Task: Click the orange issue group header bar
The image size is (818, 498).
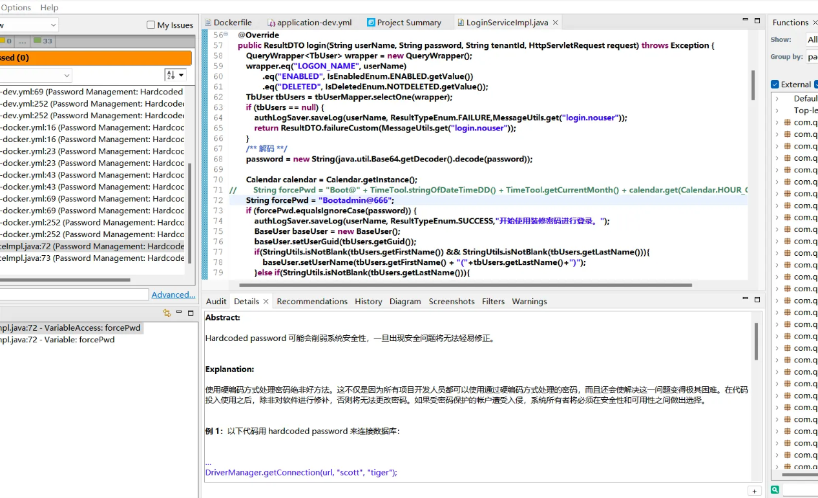Action: pos(97,57)
